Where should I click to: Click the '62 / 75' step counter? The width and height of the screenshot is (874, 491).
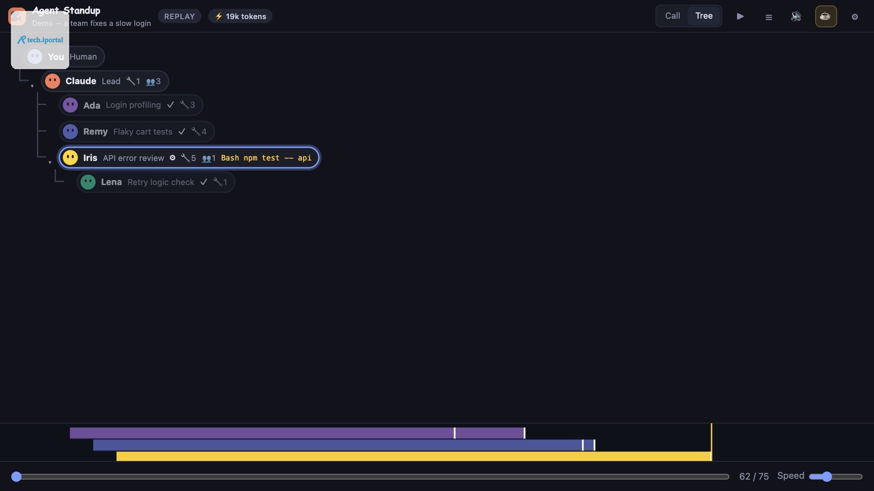point(754,476)
